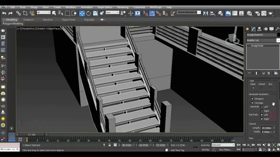Click the Width spinner arrows
This screenshot has width=280, height=157.
274,132
